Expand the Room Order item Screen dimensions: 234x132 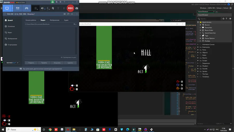(200, 30)
